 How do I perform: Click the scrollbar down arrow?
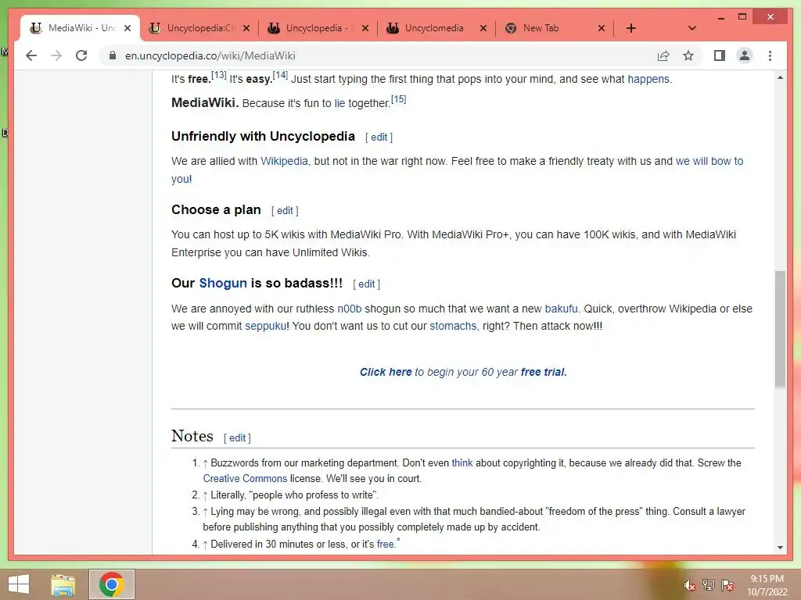[x=780, y=548]
